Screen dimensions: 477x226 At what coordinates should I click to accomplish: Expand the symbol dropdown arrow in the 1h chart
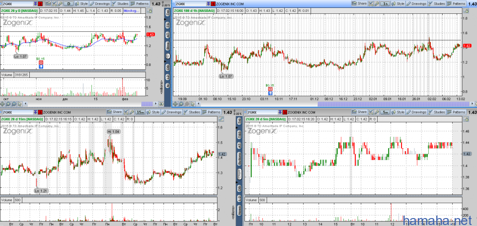click(x=208, y=4)
